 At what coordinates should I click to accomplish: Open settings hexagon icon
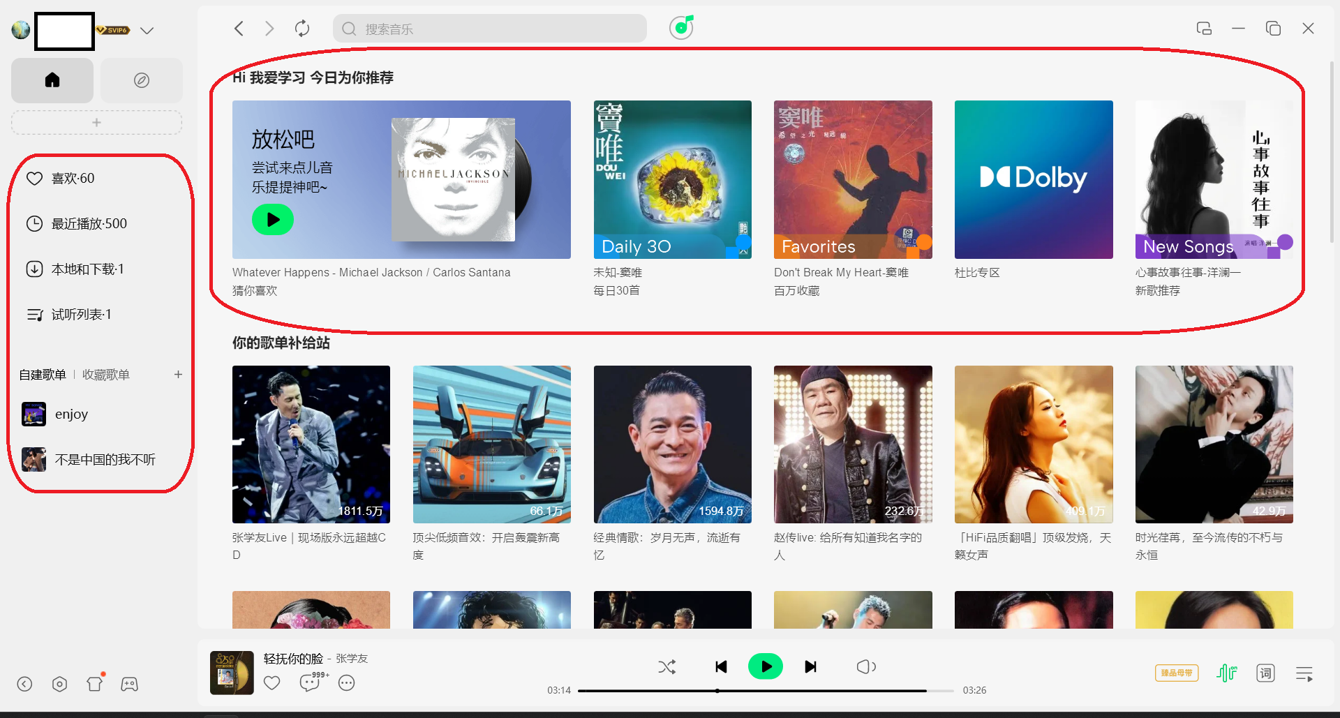60,685
